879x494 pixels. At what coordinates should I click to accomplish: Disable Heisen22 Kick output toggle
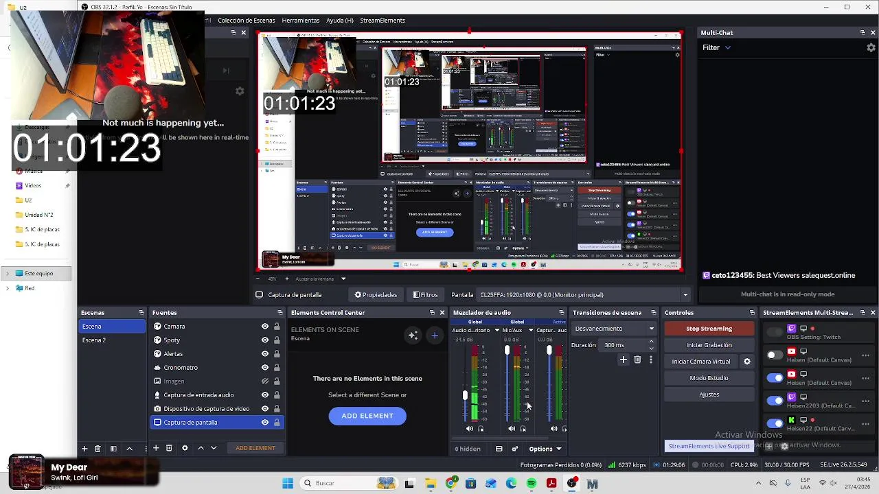775,423
